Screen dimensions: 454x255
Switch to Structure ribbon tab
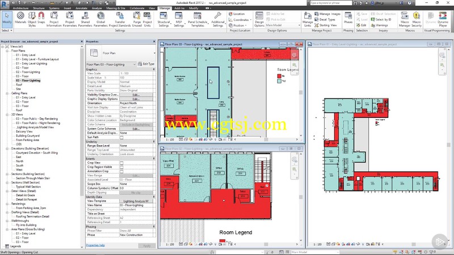coord(39,8)
